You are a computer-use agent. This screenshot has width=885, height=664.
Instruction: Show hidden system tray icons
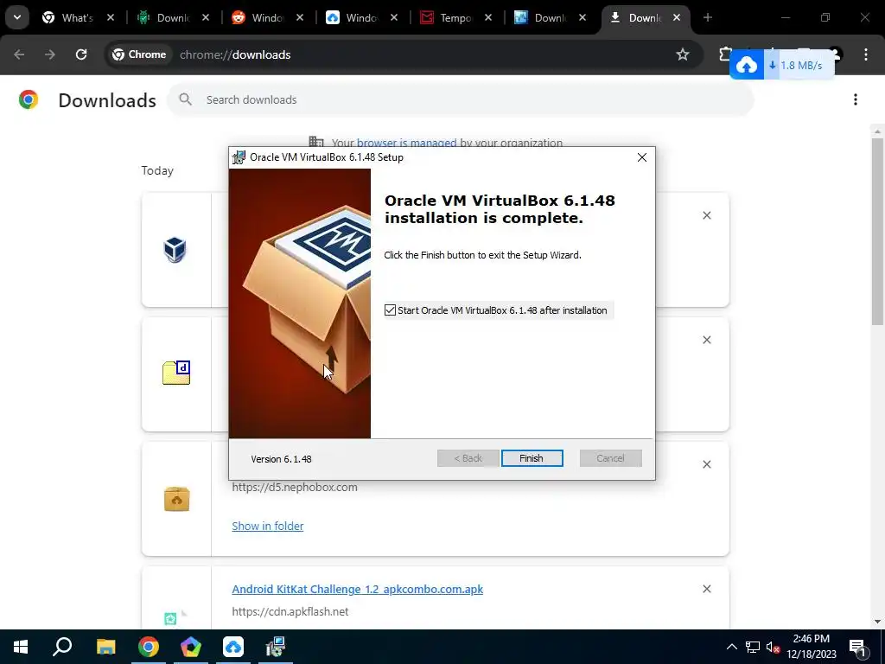[731, 647]
